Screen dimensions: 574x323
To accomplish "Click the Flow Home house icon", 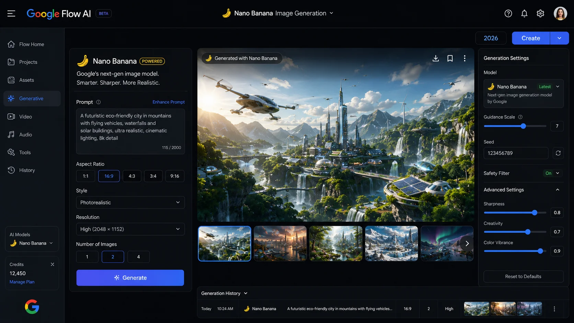I will point(11,44).
